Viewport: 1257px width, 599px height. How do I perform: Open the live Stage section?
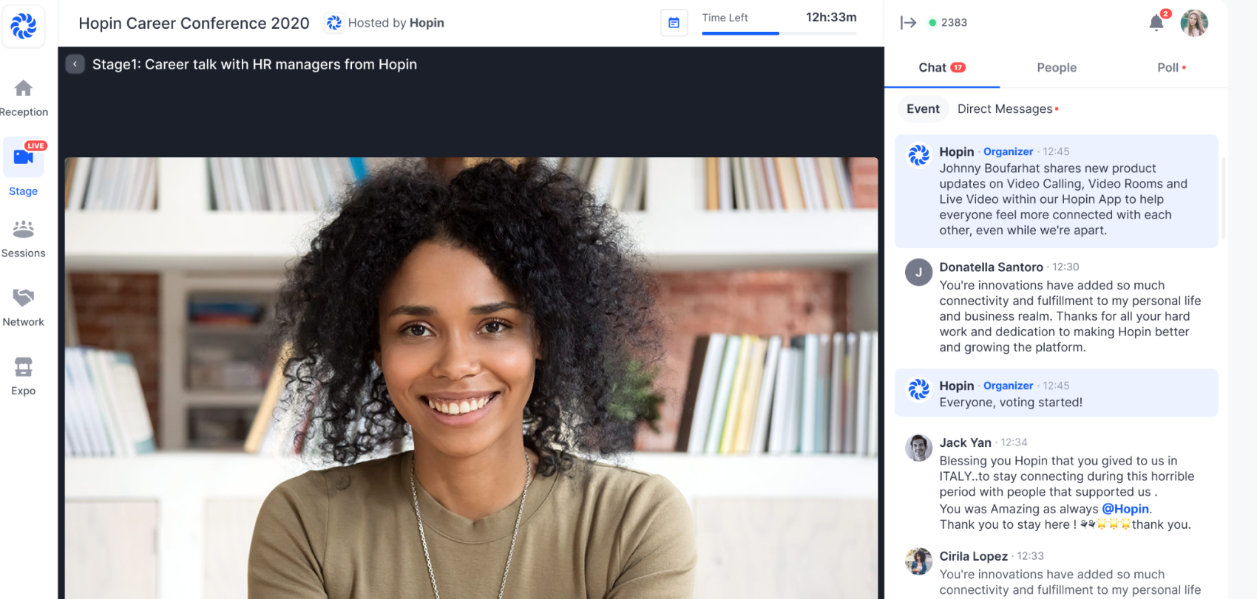(x=24, y=168)
